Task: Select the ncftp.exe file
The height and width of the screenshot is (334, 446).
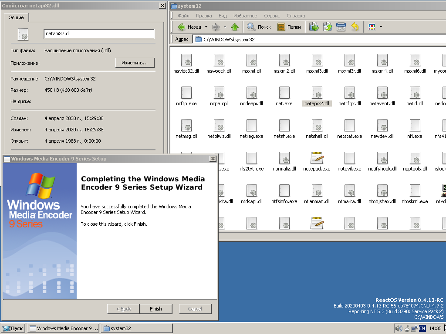Action: [186, 97]
